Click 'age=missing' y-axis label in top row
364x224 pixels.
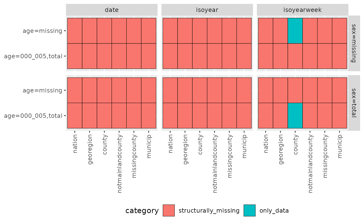[x=43, y=31]
